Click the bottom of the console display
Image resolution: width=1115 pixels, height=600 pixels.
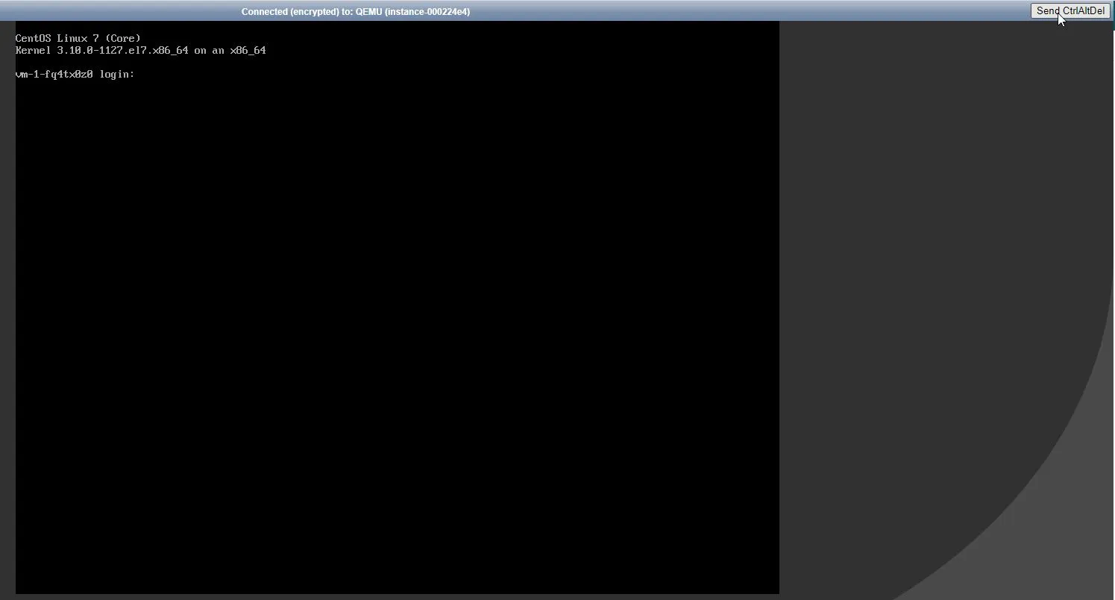pyautogui.click(x=395, y=586)
